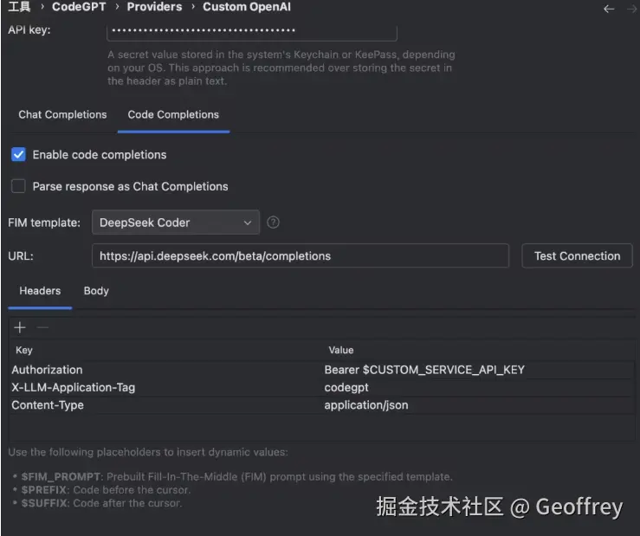Select the Code Completions tab
The image size is (640, 536).
click(x=173, y=114)
